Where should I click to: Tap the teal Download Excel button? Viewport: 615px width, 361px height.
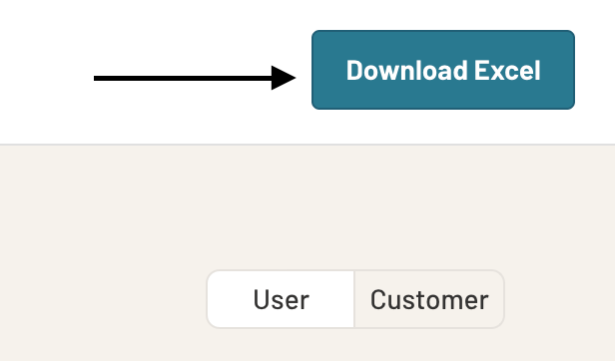click(x=443, y=70)
